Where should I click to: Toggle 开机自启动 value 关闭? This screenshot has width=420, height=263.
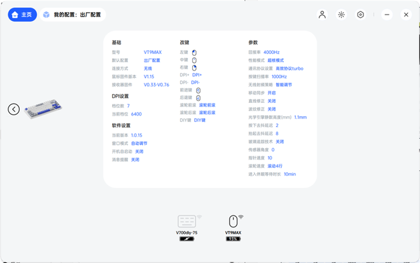tap(139, 152)
